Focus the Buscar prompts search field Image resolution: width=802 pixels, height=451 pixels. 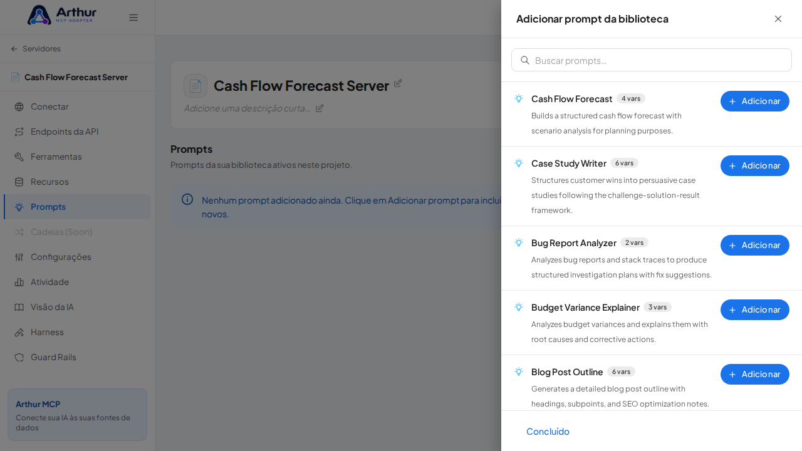(652, 60)
